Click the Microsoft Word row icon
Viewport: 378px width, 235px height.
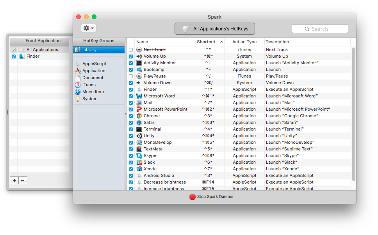pyautogui.click(x=139, y=96)
